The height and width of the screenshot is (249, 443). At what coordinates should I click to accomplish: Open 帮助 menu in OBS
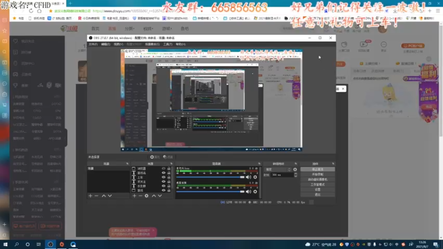pos(181,44)
